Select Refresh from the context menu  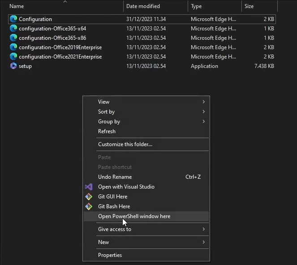point(107,131)
